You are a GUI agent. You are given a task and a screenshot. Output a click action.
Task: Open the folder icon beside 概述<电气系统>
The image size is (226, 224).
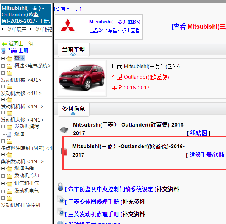[9, 66]
